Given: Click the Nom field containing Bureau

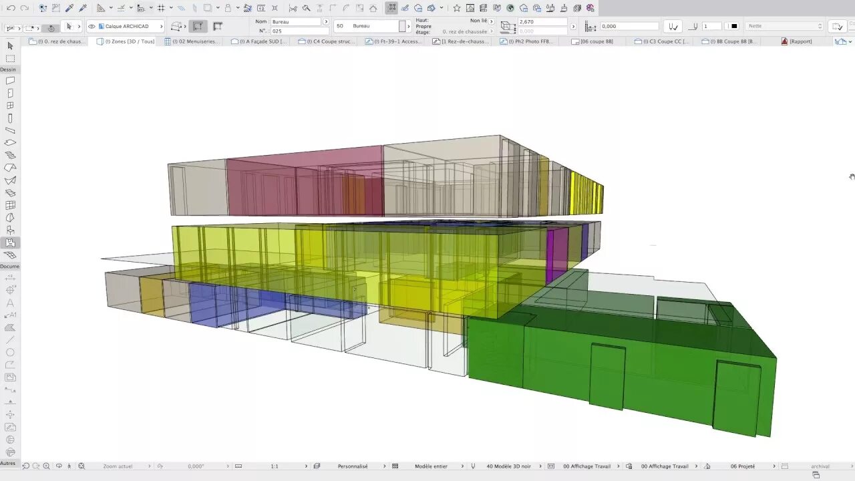Looking at the screenshot, I should coord(295,22).
